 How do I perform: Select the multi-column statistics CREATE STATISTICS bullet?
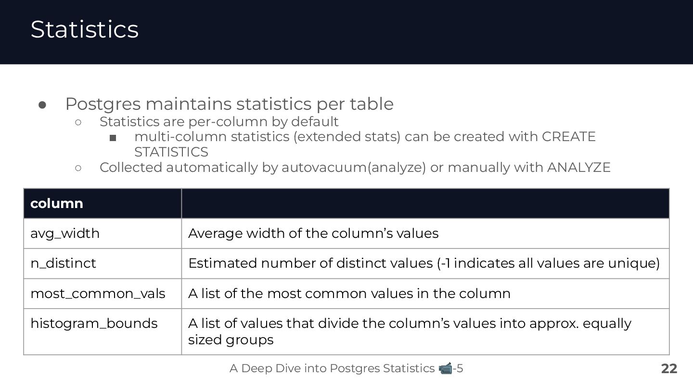(x=364, y=137)
